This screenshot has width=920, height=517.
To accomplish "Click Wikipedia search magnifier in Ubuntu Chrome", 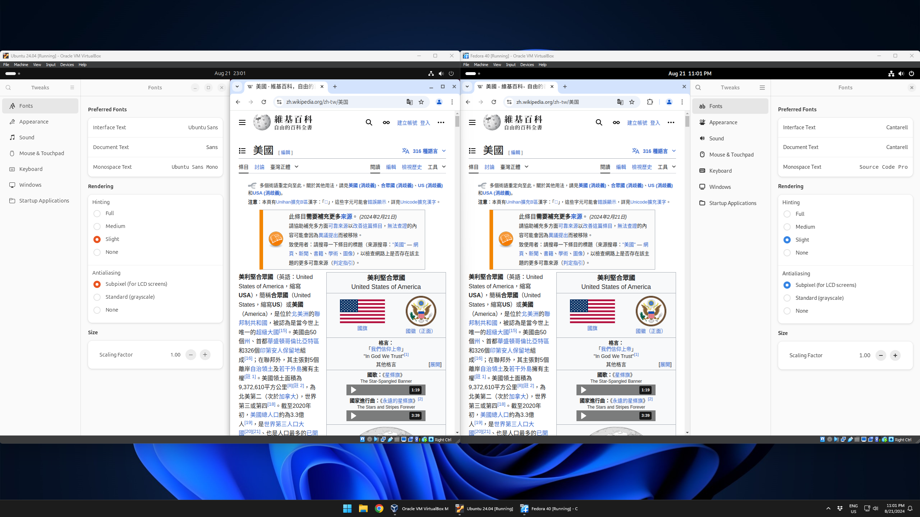I will coord(369,122).
